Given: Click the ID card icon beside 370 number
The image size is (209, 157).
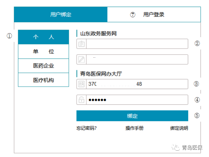Looking at the screenshot, I should point(81,84).
